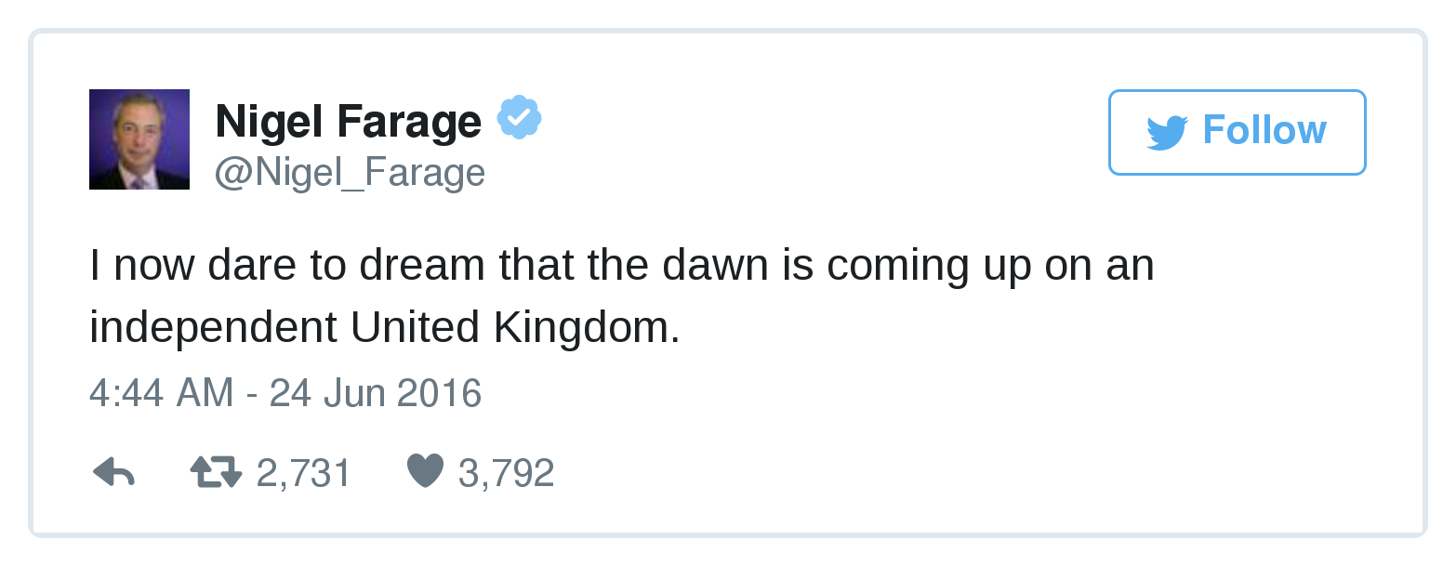Click the 3,792 likes count

507,473
